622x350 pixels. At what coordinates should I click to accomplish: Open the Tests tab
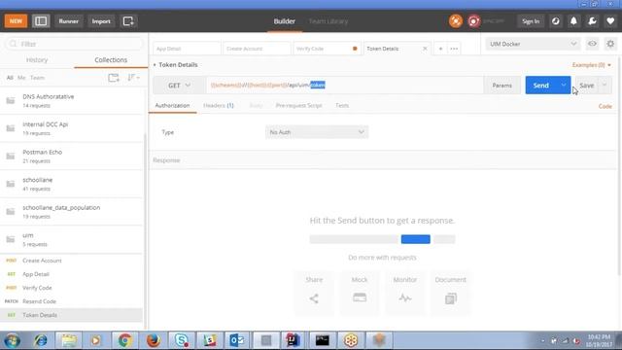click(x=342, y=106)
